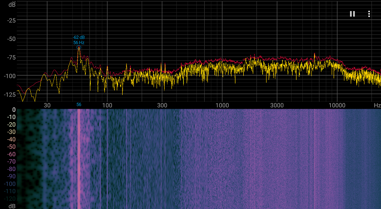Click the 100 Hz axis label
381x209 pixels.
pyautogui.click(x=107, y=105)
